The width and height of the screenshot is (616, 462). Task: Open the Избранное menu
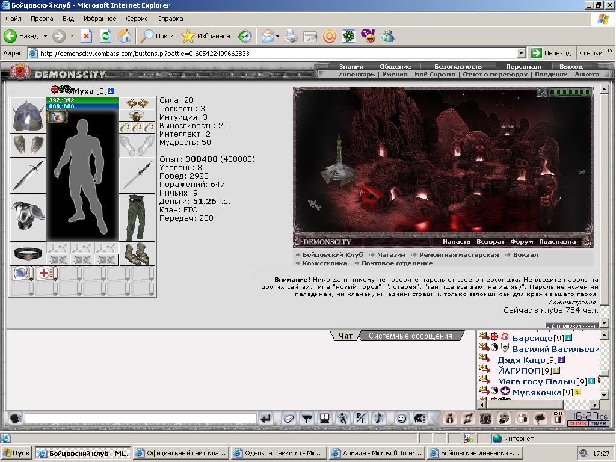coord(100,19)
